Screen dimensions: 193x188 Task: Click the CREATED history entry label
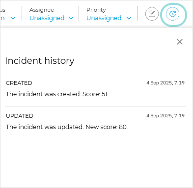point(19,83)
